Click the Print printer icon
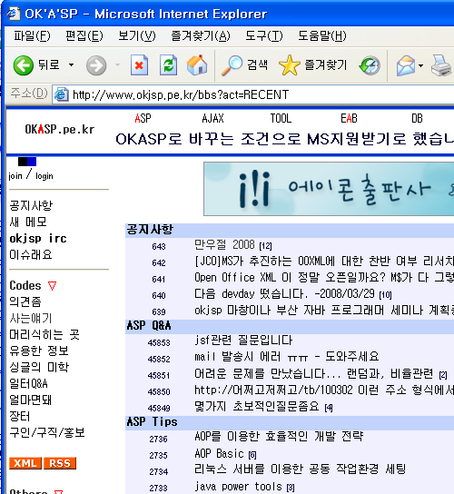 coord(440,65)
